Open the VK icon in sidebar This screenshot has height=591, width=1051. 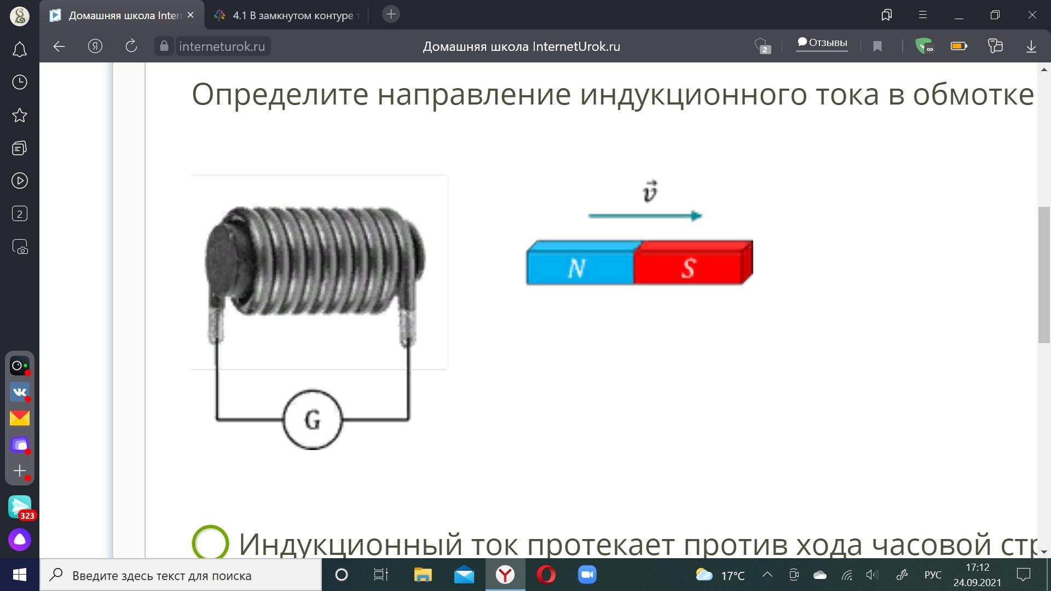[x=20, y=392]
